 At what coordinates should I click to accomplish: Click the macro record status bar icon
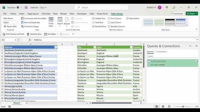click(10, 107)
